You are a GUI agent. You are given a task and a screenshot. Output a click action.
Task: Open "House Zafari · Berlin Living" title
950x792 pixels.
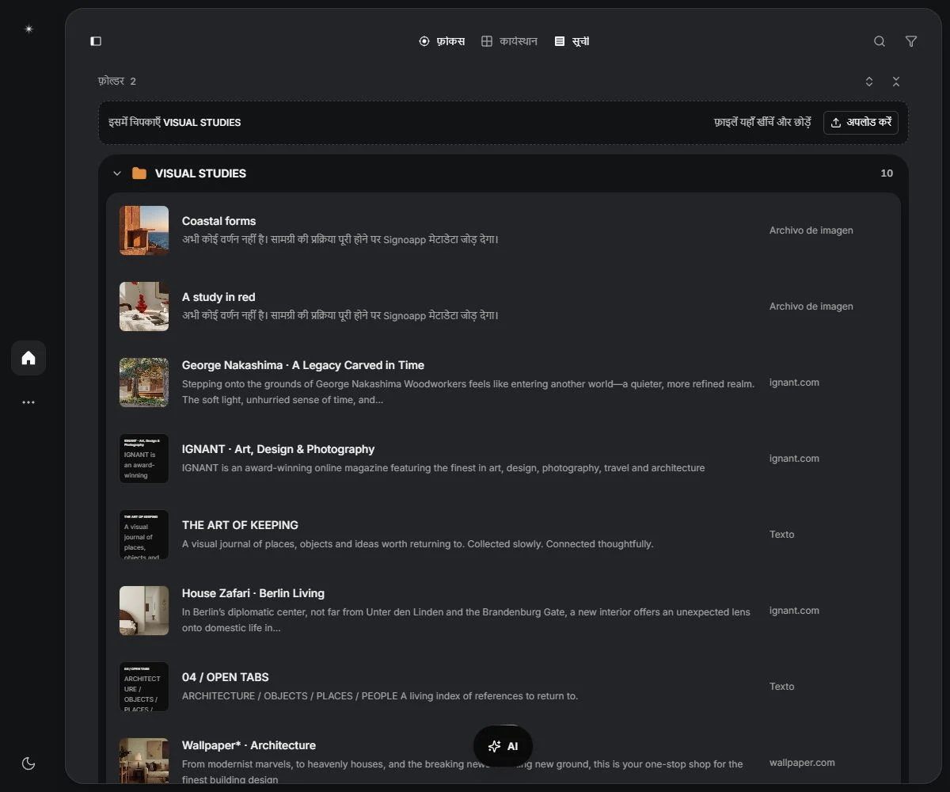coord(253,593)
